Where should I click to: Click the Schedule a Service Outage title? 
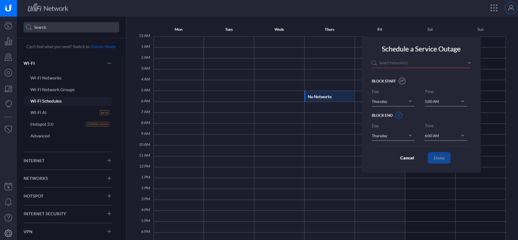[421, 49]
